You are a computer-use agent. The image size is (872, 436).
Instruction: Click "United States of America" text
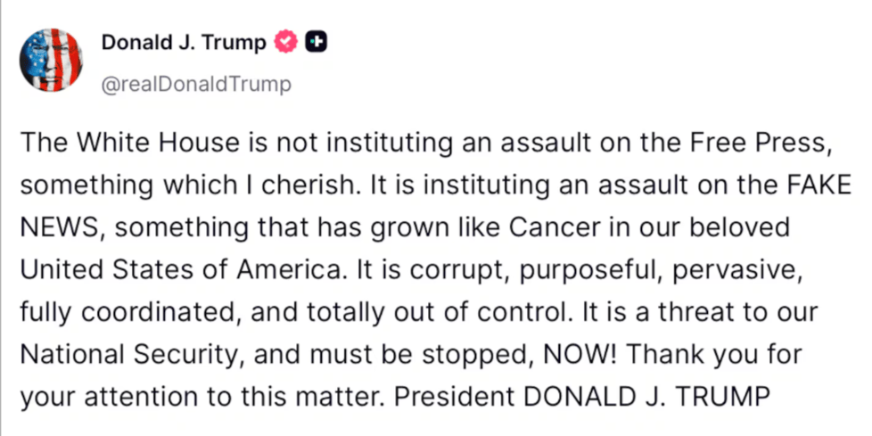pyautogui.click(x=179, y=270)
